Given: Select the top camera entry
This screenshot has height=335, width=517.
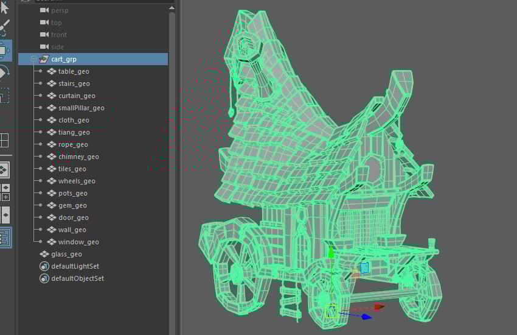Looking at the screenshot, I should pos(57,23).
